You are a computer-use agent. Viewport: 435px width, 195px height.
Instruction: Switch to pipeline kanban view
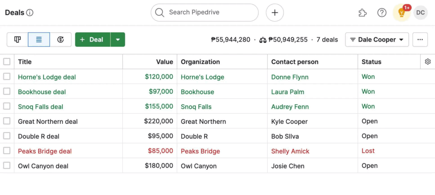pos(17,39)
